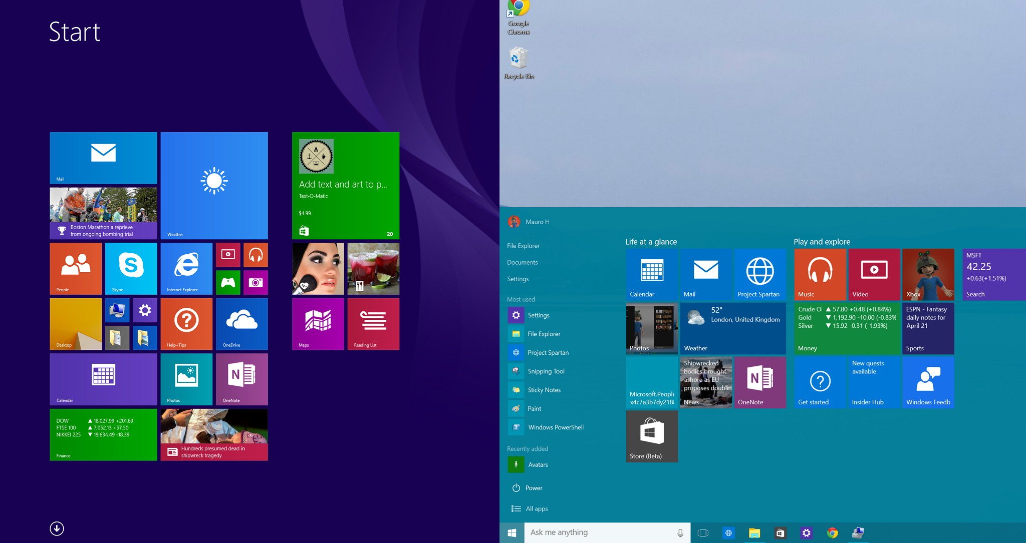Screen dimensions: 1026x543
Task: Show all apps with the down arrow
Action: click(57, 528)
